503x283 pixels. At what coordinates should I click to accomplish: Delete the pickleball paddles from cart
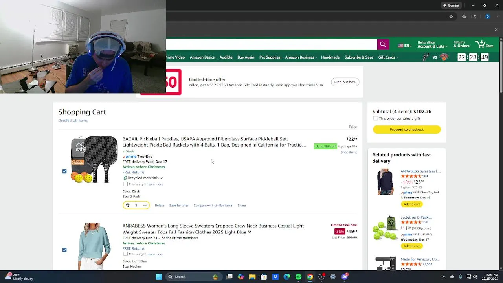[160, 206]
